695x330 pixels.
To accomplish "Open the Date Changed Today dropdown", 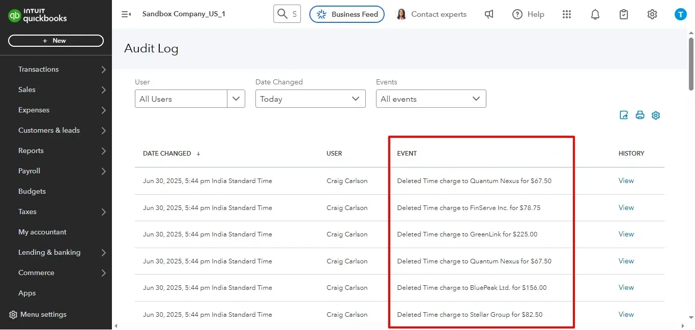I will click(x=310, y=99).
